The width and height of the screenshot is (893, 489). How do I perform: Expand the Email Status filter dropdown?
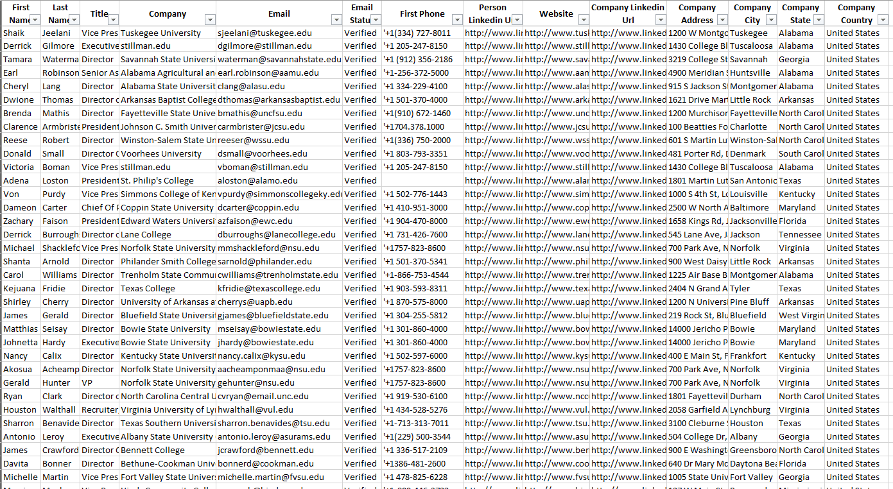pyautogui.click(x=376, y=20)
